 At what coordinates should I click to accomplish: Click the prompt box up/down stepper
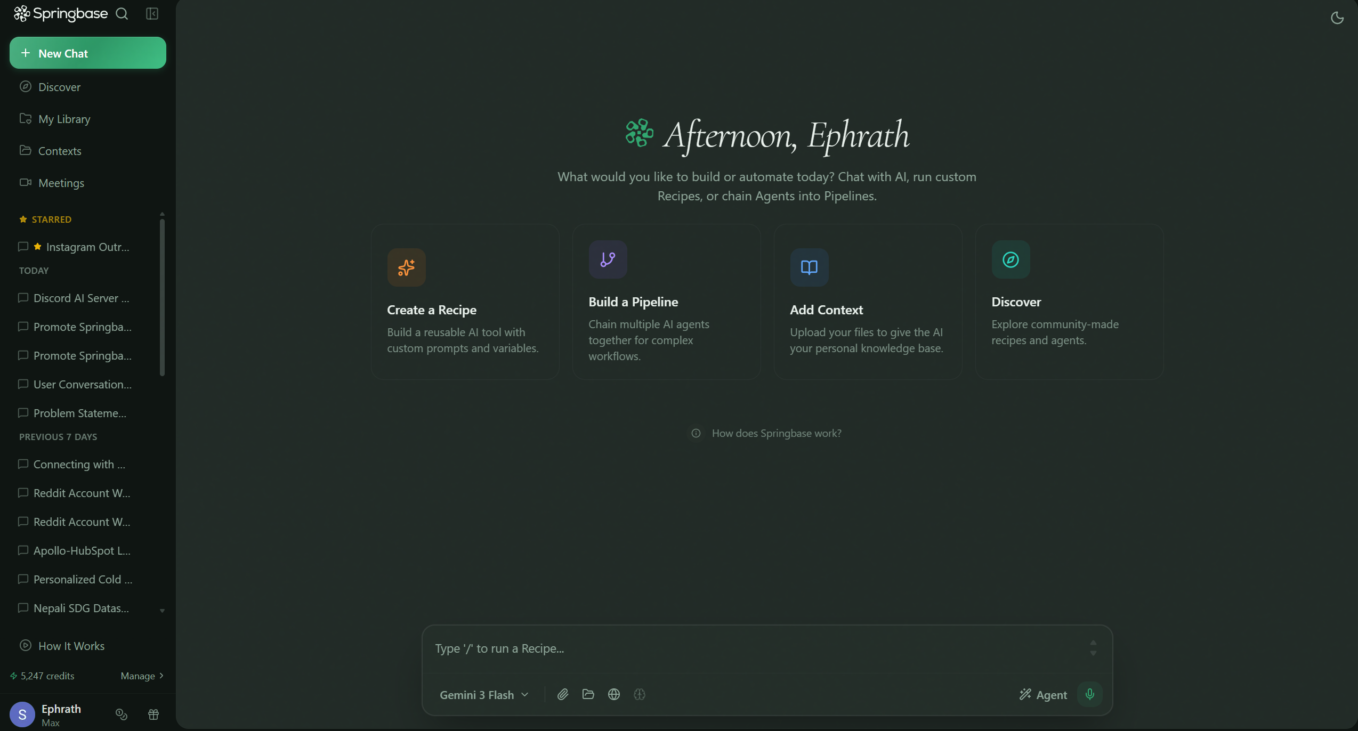point(1093,648)
